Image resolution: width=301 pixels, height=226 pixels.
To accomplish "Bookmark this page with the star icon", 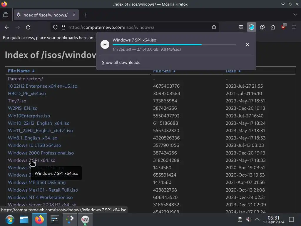I will (214, 27).
